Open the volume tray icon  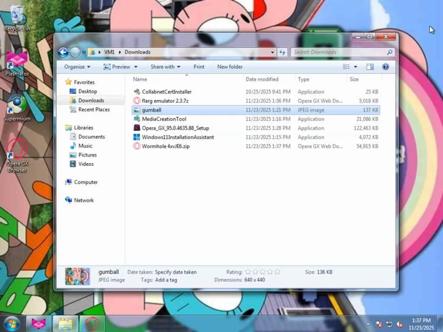[399, 324]
